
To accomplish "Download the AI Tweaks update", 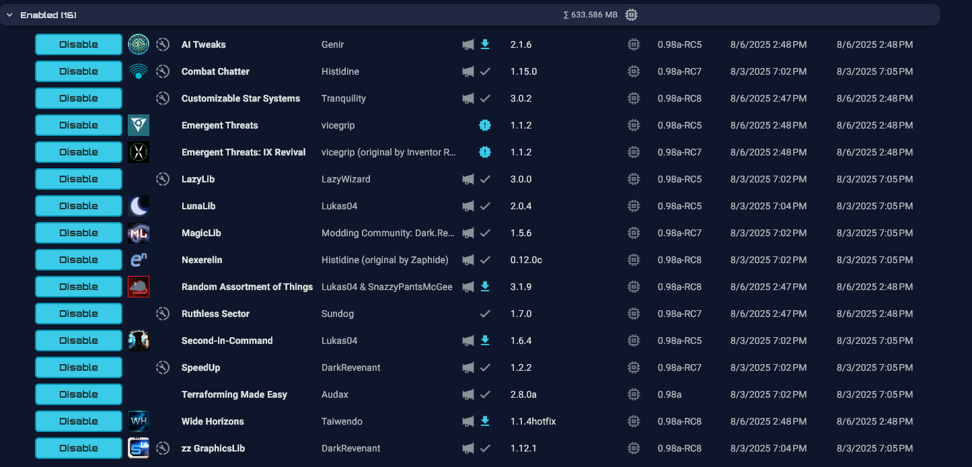I will 485,44.
